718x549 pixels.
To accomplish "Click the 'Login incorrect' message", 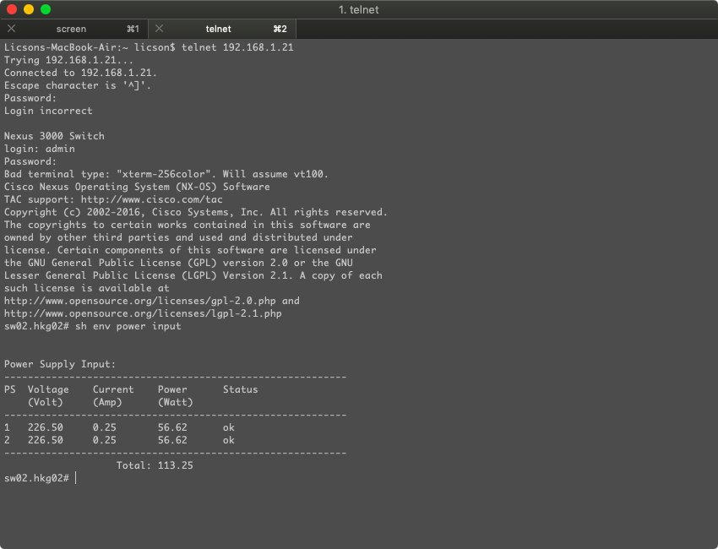I will coord(48,111).
